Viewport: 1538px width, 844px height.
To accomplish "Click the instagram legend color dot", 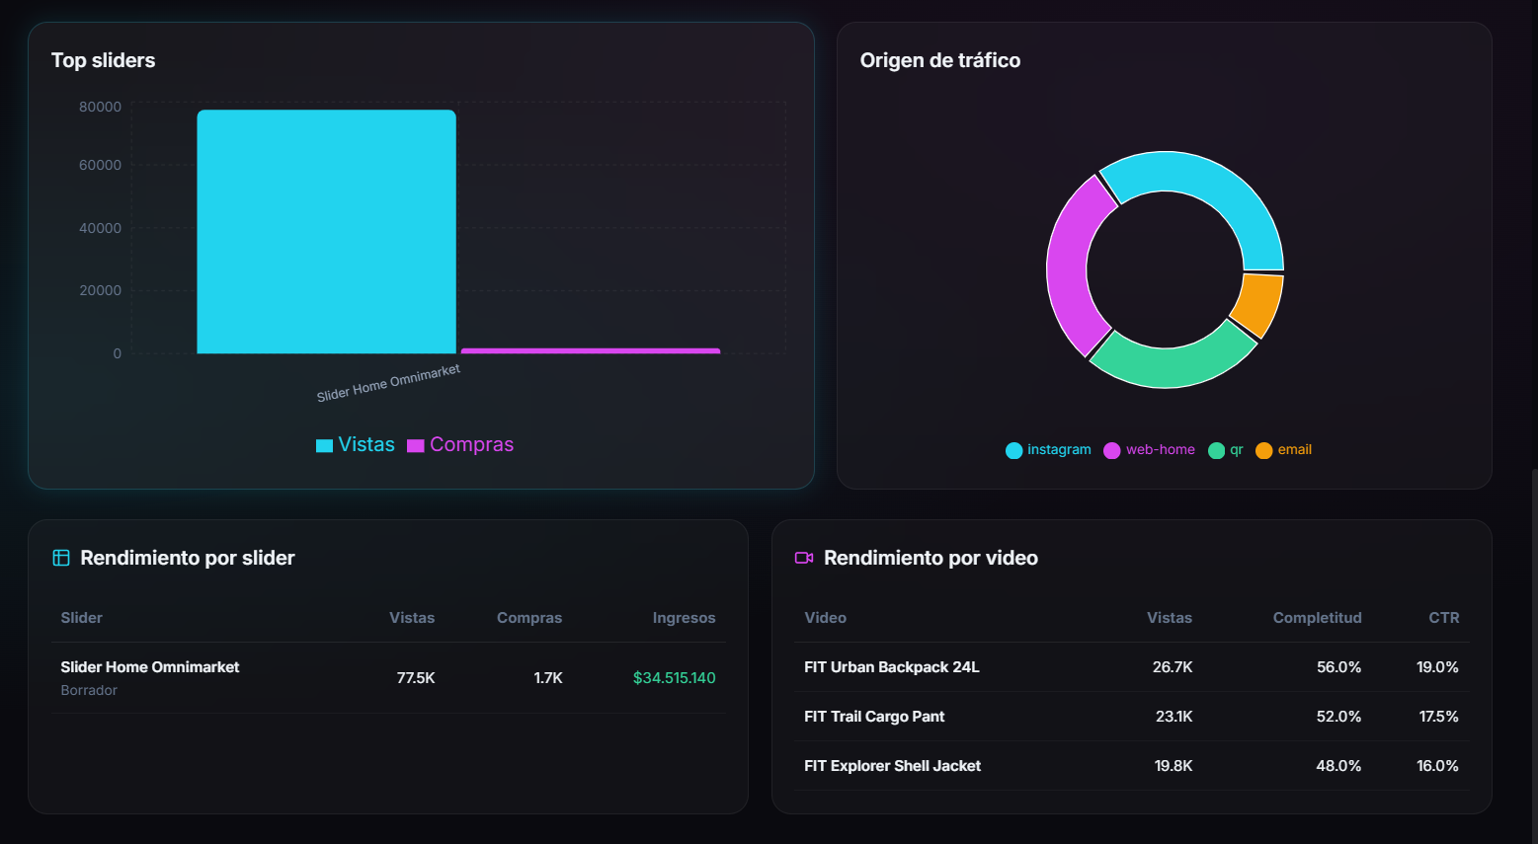I will point(1013,450).
